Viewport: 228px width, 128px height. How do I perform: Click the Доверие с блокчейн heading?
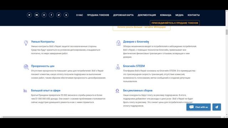click(x=136, y=42)
